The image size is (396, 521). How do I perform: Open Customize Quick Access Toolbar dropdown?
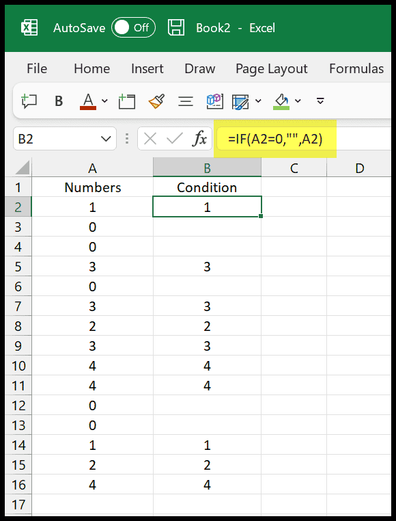point(320,101)
